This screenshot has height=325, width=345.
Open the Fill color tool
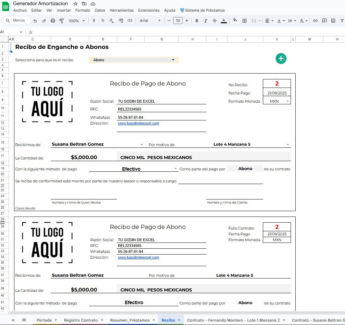235,21
